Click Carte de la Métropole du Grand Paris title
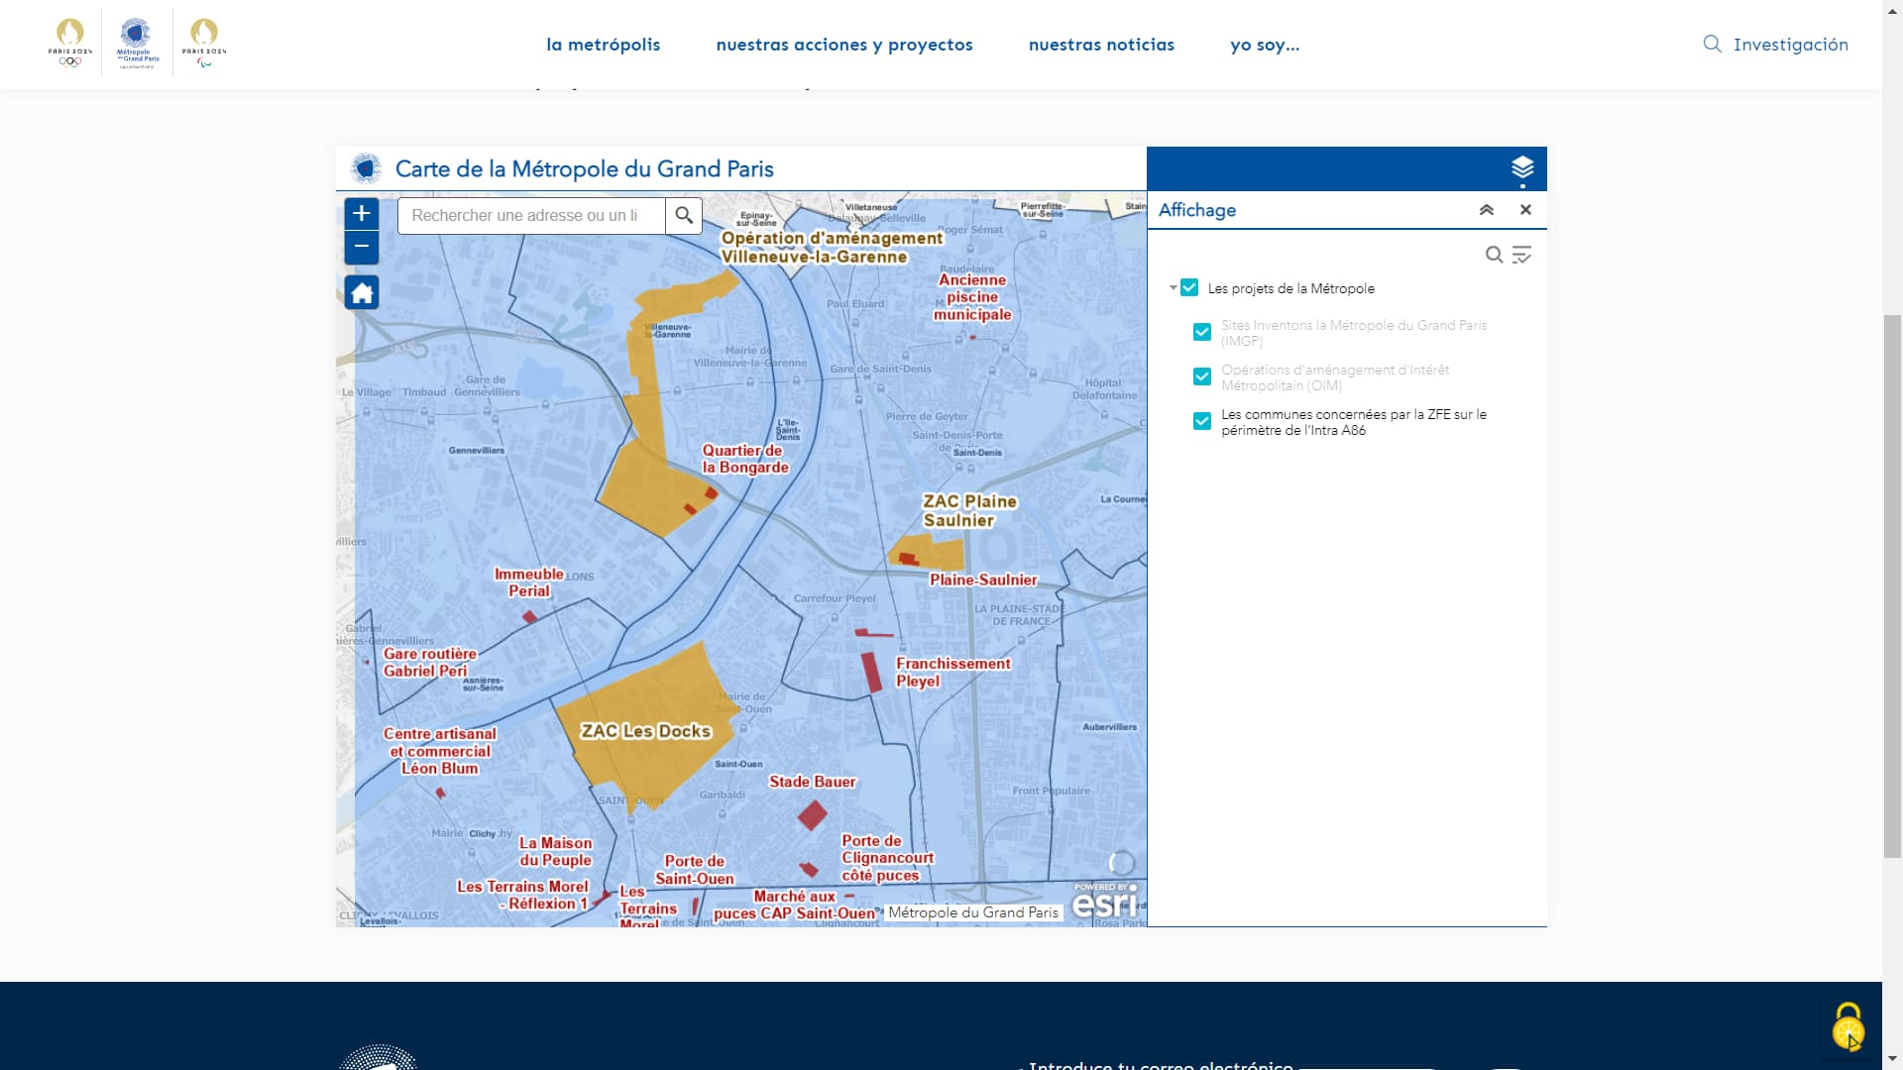 pyautogui.click(x=584, y=168)
